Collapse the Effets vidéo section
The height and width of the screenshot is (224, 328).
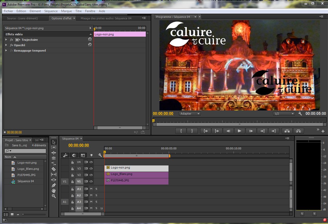click(x=91, y=34)
